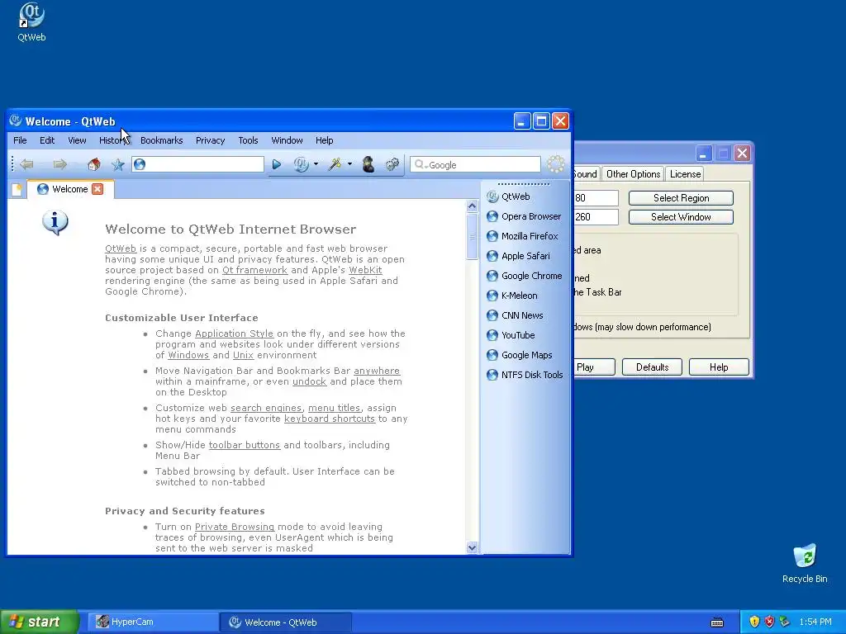Open the Edit menu
846x634 pixels.
[47, 140]
